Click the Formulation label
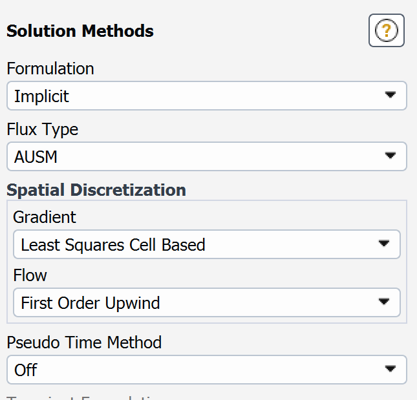 50,68
